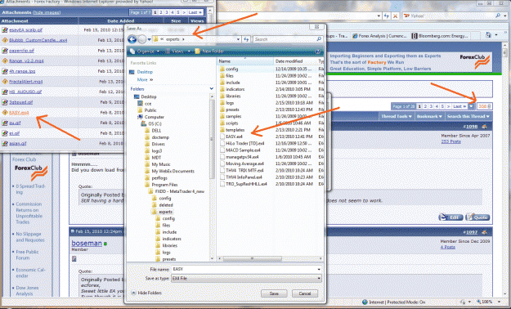Viewport: 511px width, 309px height.
Task: Open recent pages dropdown beside navigation arrows
Action: [150, 39]
